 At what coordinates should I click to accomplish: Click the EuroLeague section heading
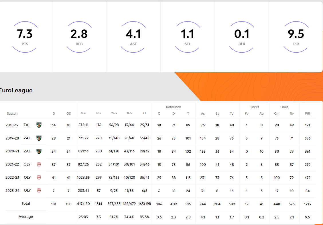coord(16,90)
